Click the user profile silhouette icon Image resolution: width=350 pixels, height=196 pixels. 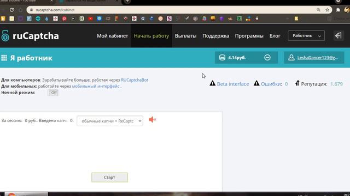click(x=291, y=58)
